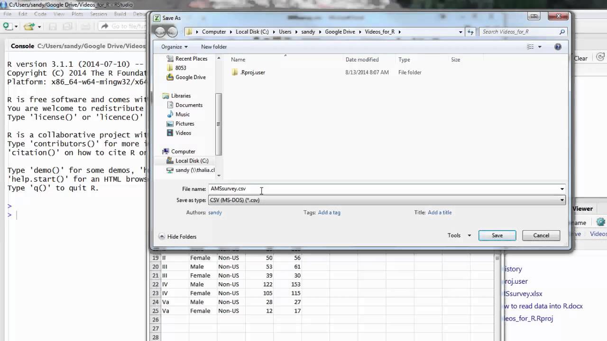The width and height of the screenshot is (607, 341).
Task: Go forward using the Save As forward arrow
Action: (x=172, y=32)
